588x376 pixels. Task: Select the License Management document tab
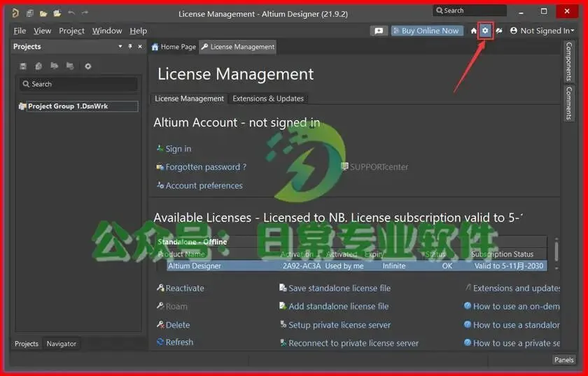pyautogui.click(x=238, y=47)
